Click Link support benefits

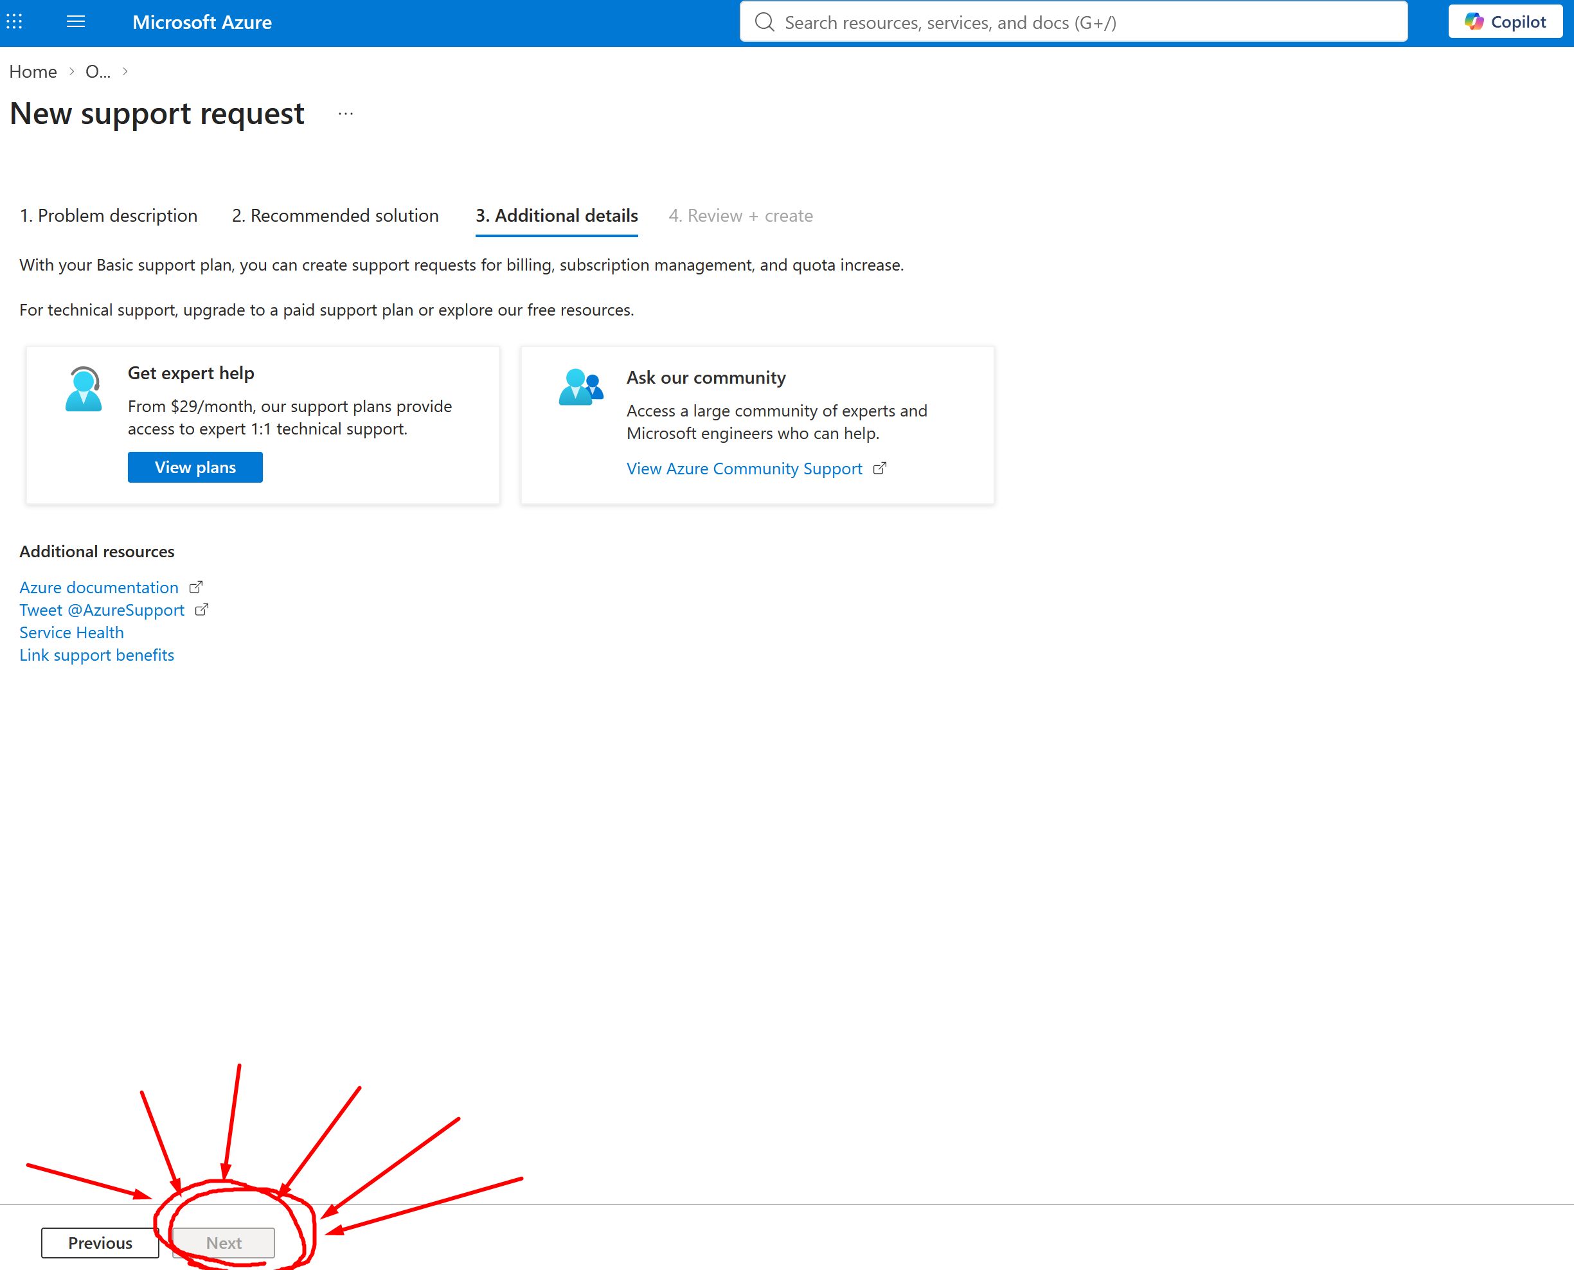[x=96, y=656]
